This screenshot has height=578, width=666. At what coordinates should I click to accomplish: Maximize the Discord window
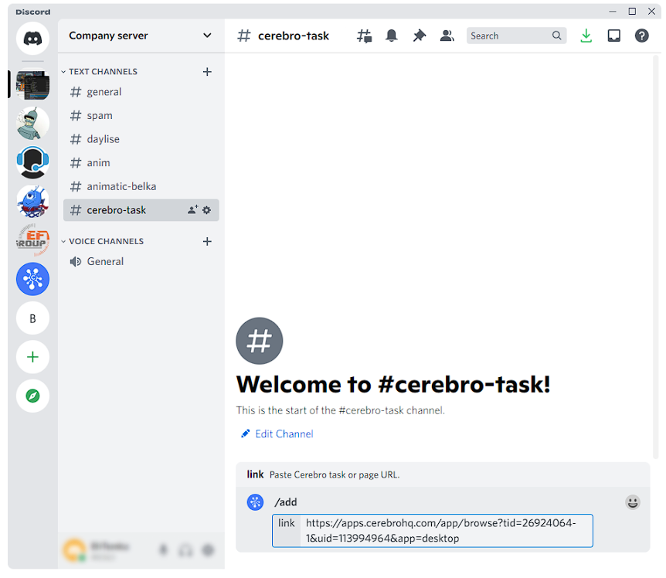(x=632, y=12)
